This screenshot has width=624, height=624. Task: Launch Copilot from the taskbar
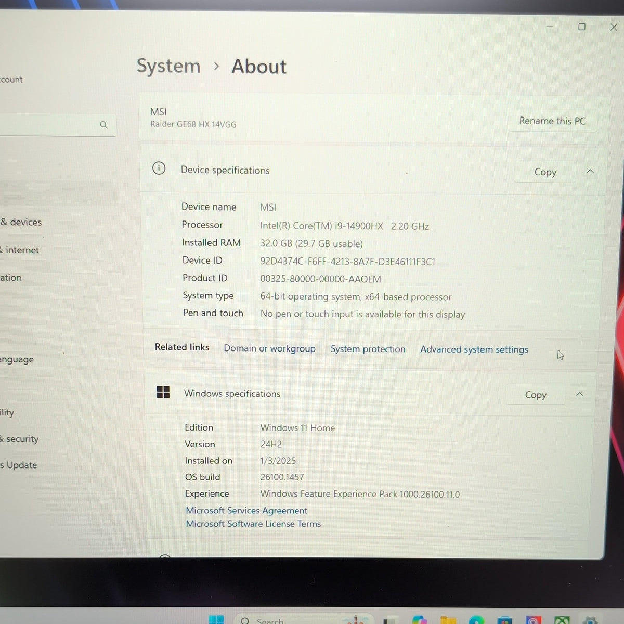[x=419, y=620]
